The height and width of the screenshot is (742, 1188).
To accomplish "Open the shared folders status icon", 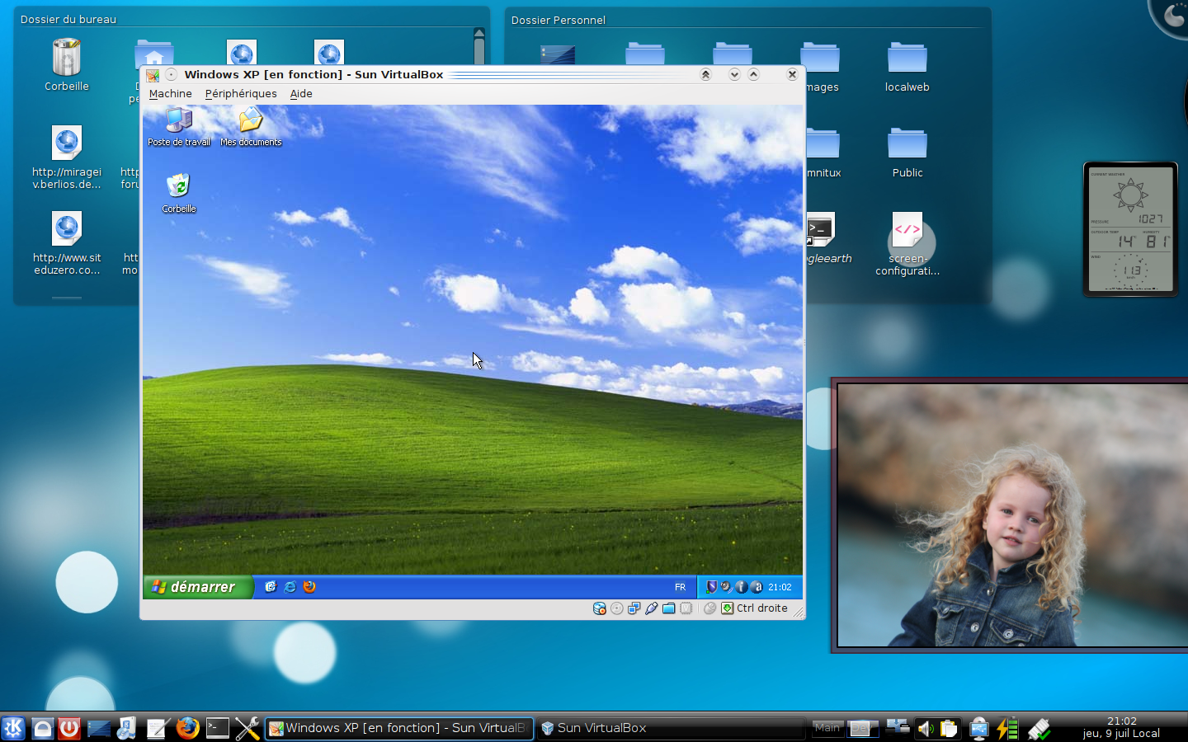I will point(669,608).
